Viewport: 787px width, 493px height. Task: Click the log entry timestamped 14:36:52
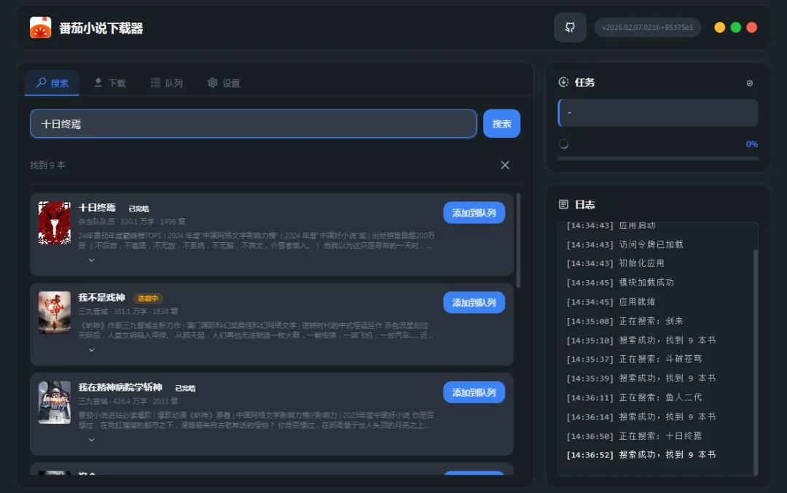click(x=641, y=455)
